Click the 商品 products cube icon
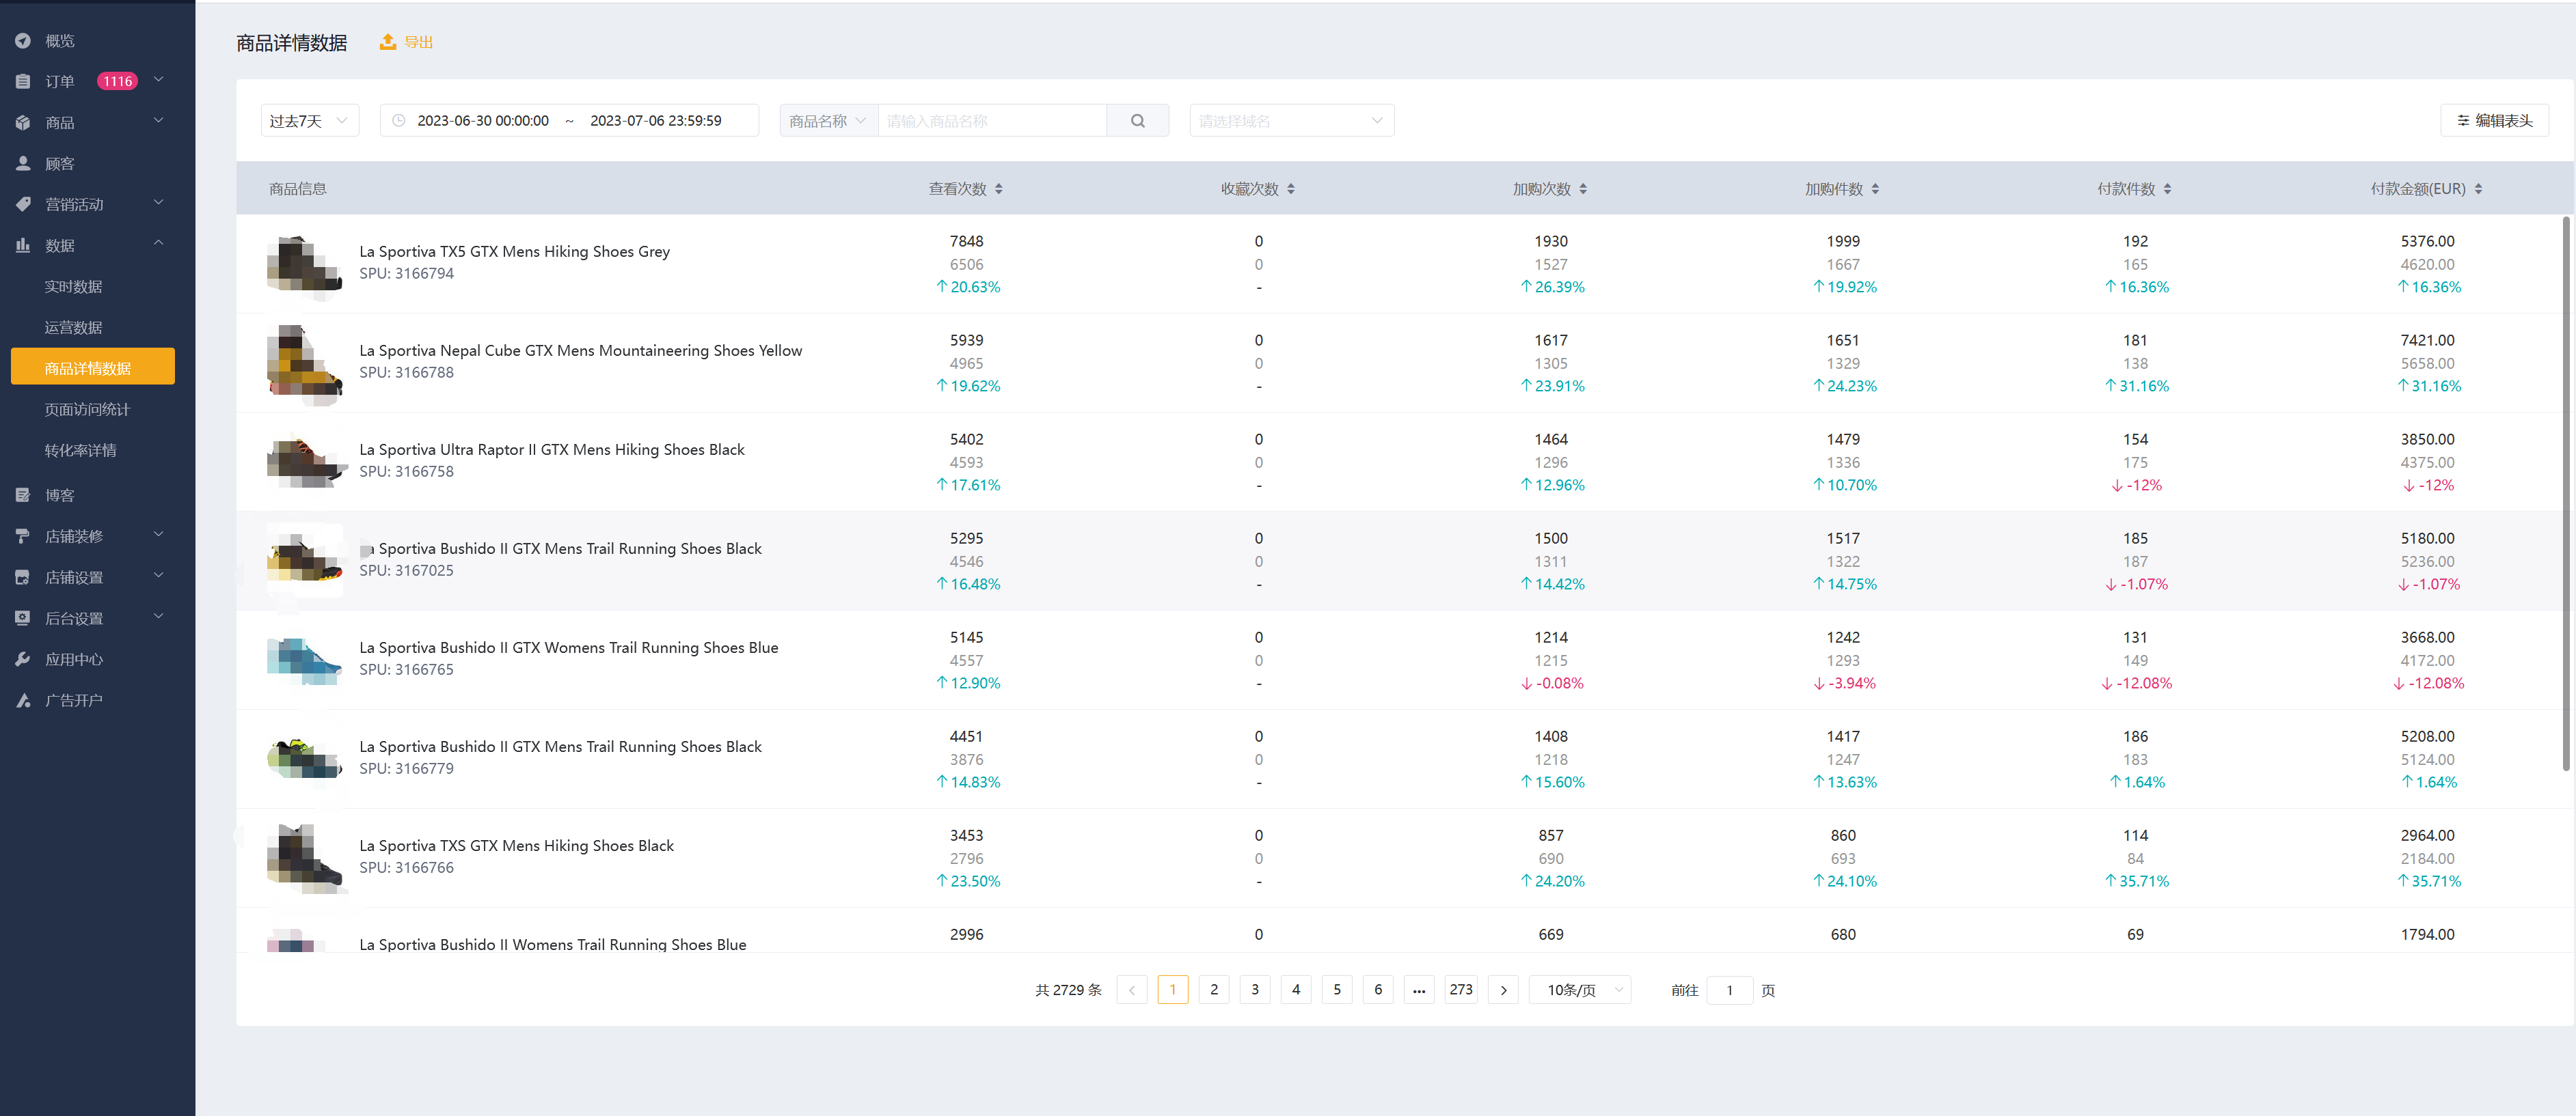Viewport: 2576px width, 1116px height. coord(23,123)
